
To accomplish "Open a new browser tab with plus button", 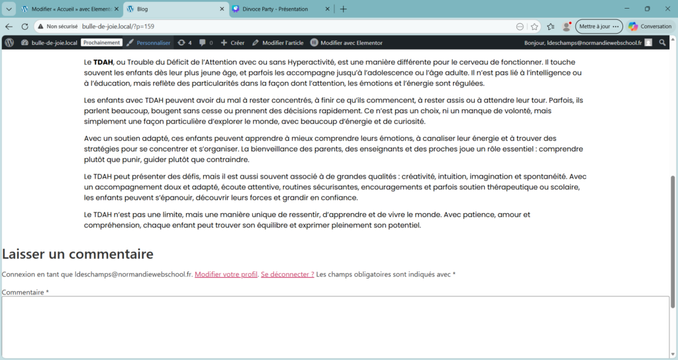I will point(343,9).
